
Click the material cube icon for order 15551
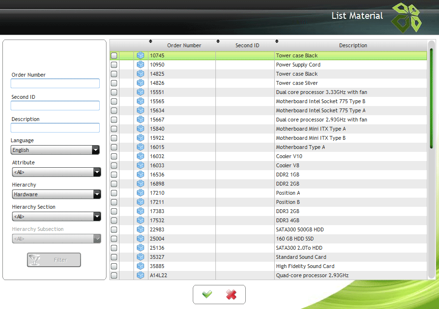(x=140, y=92)
